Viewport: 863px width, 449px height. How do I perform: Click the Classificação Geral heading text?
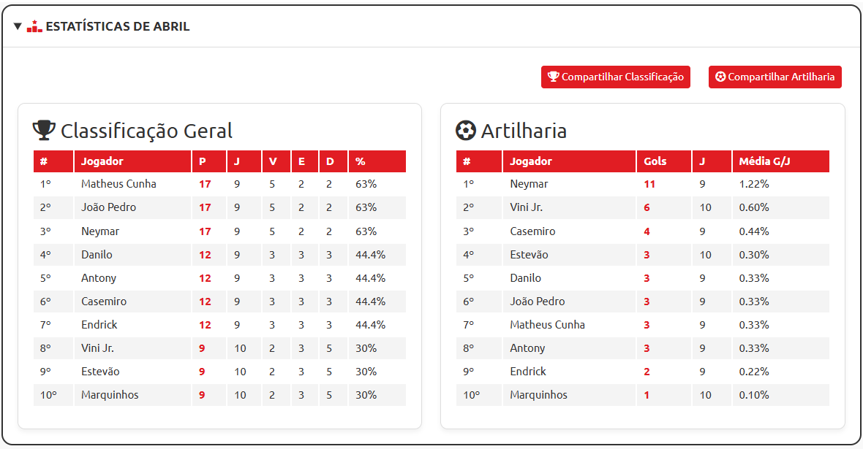coord(146,131)
